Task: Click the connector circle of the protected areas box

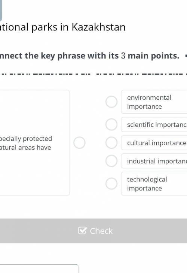Action: 79,143
